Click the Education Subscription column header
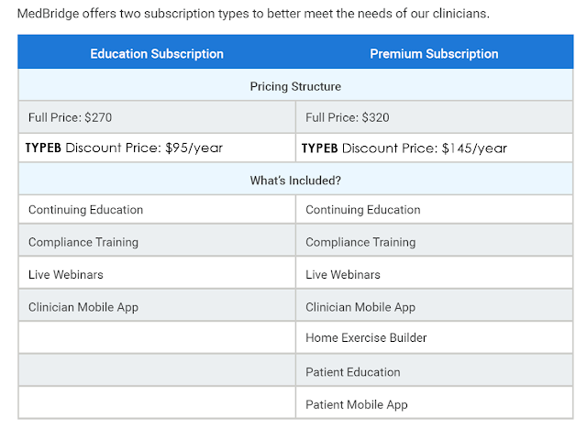Image resolution: width=587 pixels, height=429 pixels. click(157, 54)
